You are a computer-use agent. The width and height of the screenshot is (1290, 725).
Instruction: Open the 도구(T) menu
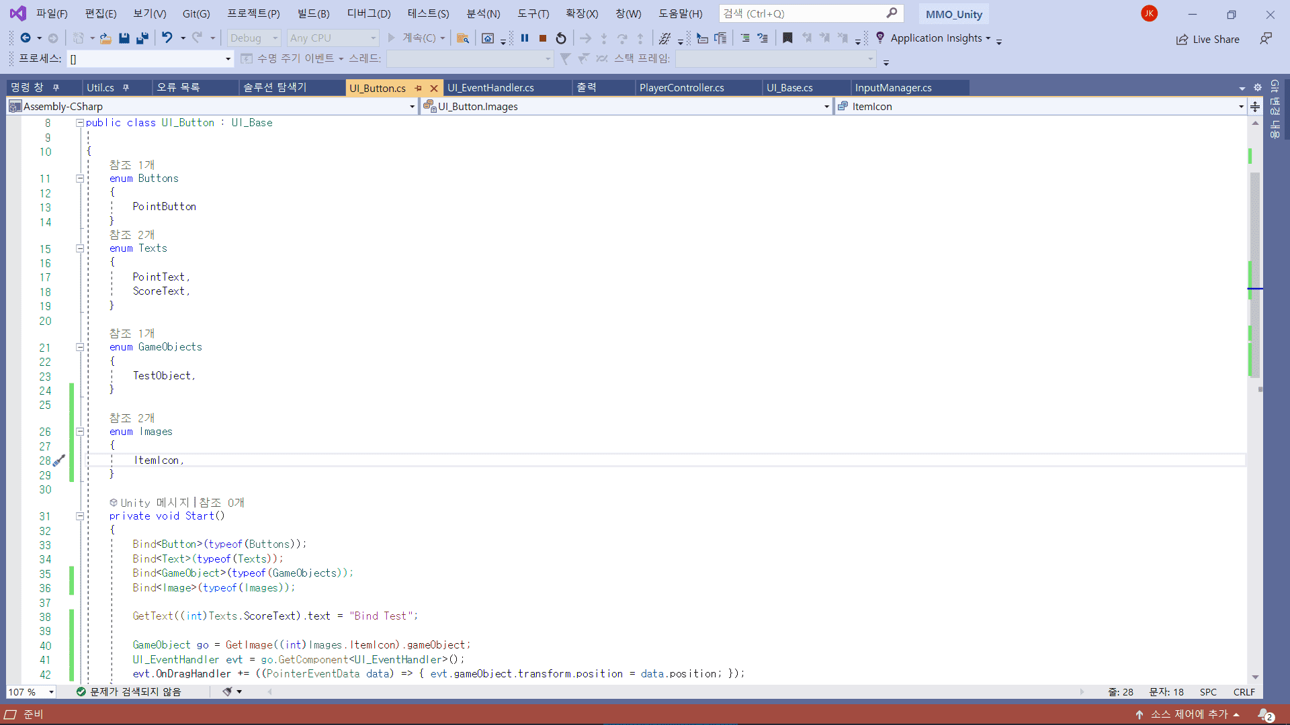(x=533, y=13)
